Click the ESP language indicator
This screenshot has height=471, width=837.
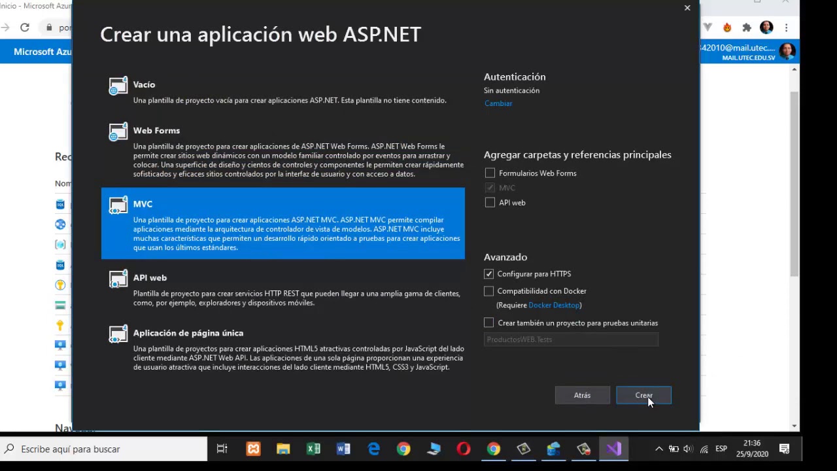tap(721, 449)
